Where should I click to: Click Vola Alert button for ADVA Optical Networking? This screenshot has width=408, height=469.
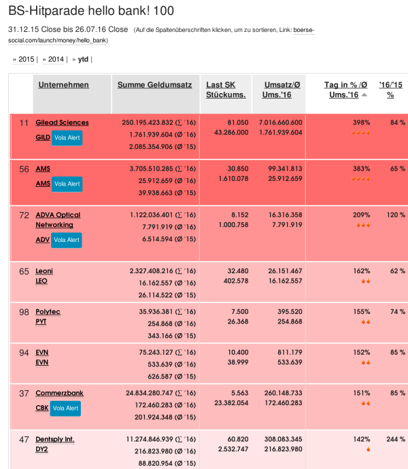coord(67,240)
